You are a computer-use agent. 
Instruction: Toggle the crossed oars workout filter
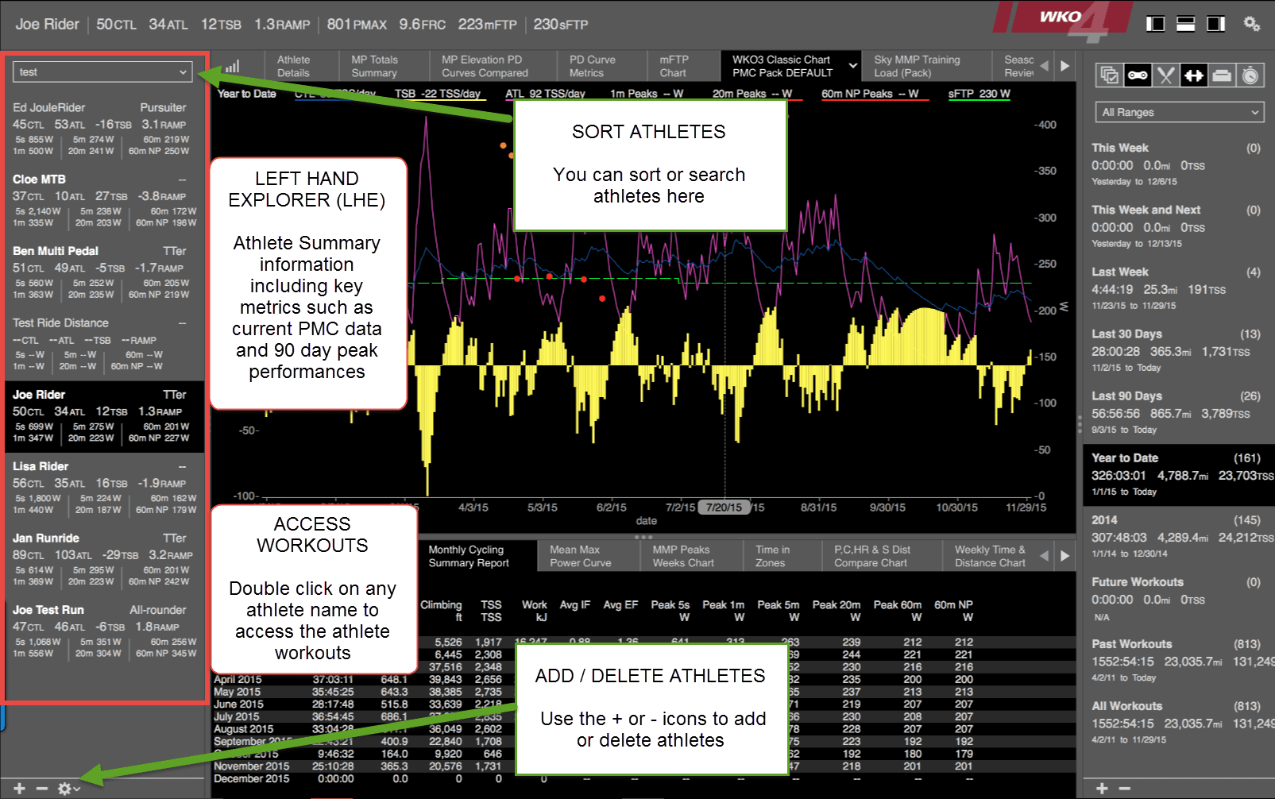pyautogui.click(x=1165, y=75)
